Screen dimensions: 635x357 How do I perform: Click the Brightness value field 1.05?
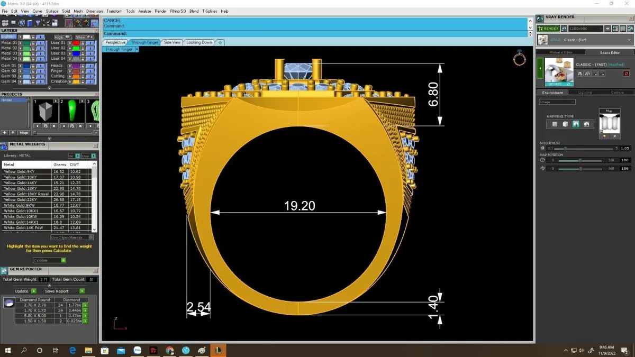(x=625, y=149)
